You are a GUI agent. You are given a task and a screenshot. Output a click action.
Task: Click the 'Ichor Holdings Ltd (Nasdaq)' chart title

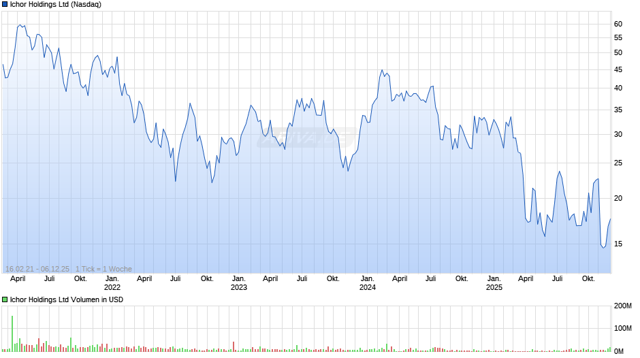[x=56, y=5]
